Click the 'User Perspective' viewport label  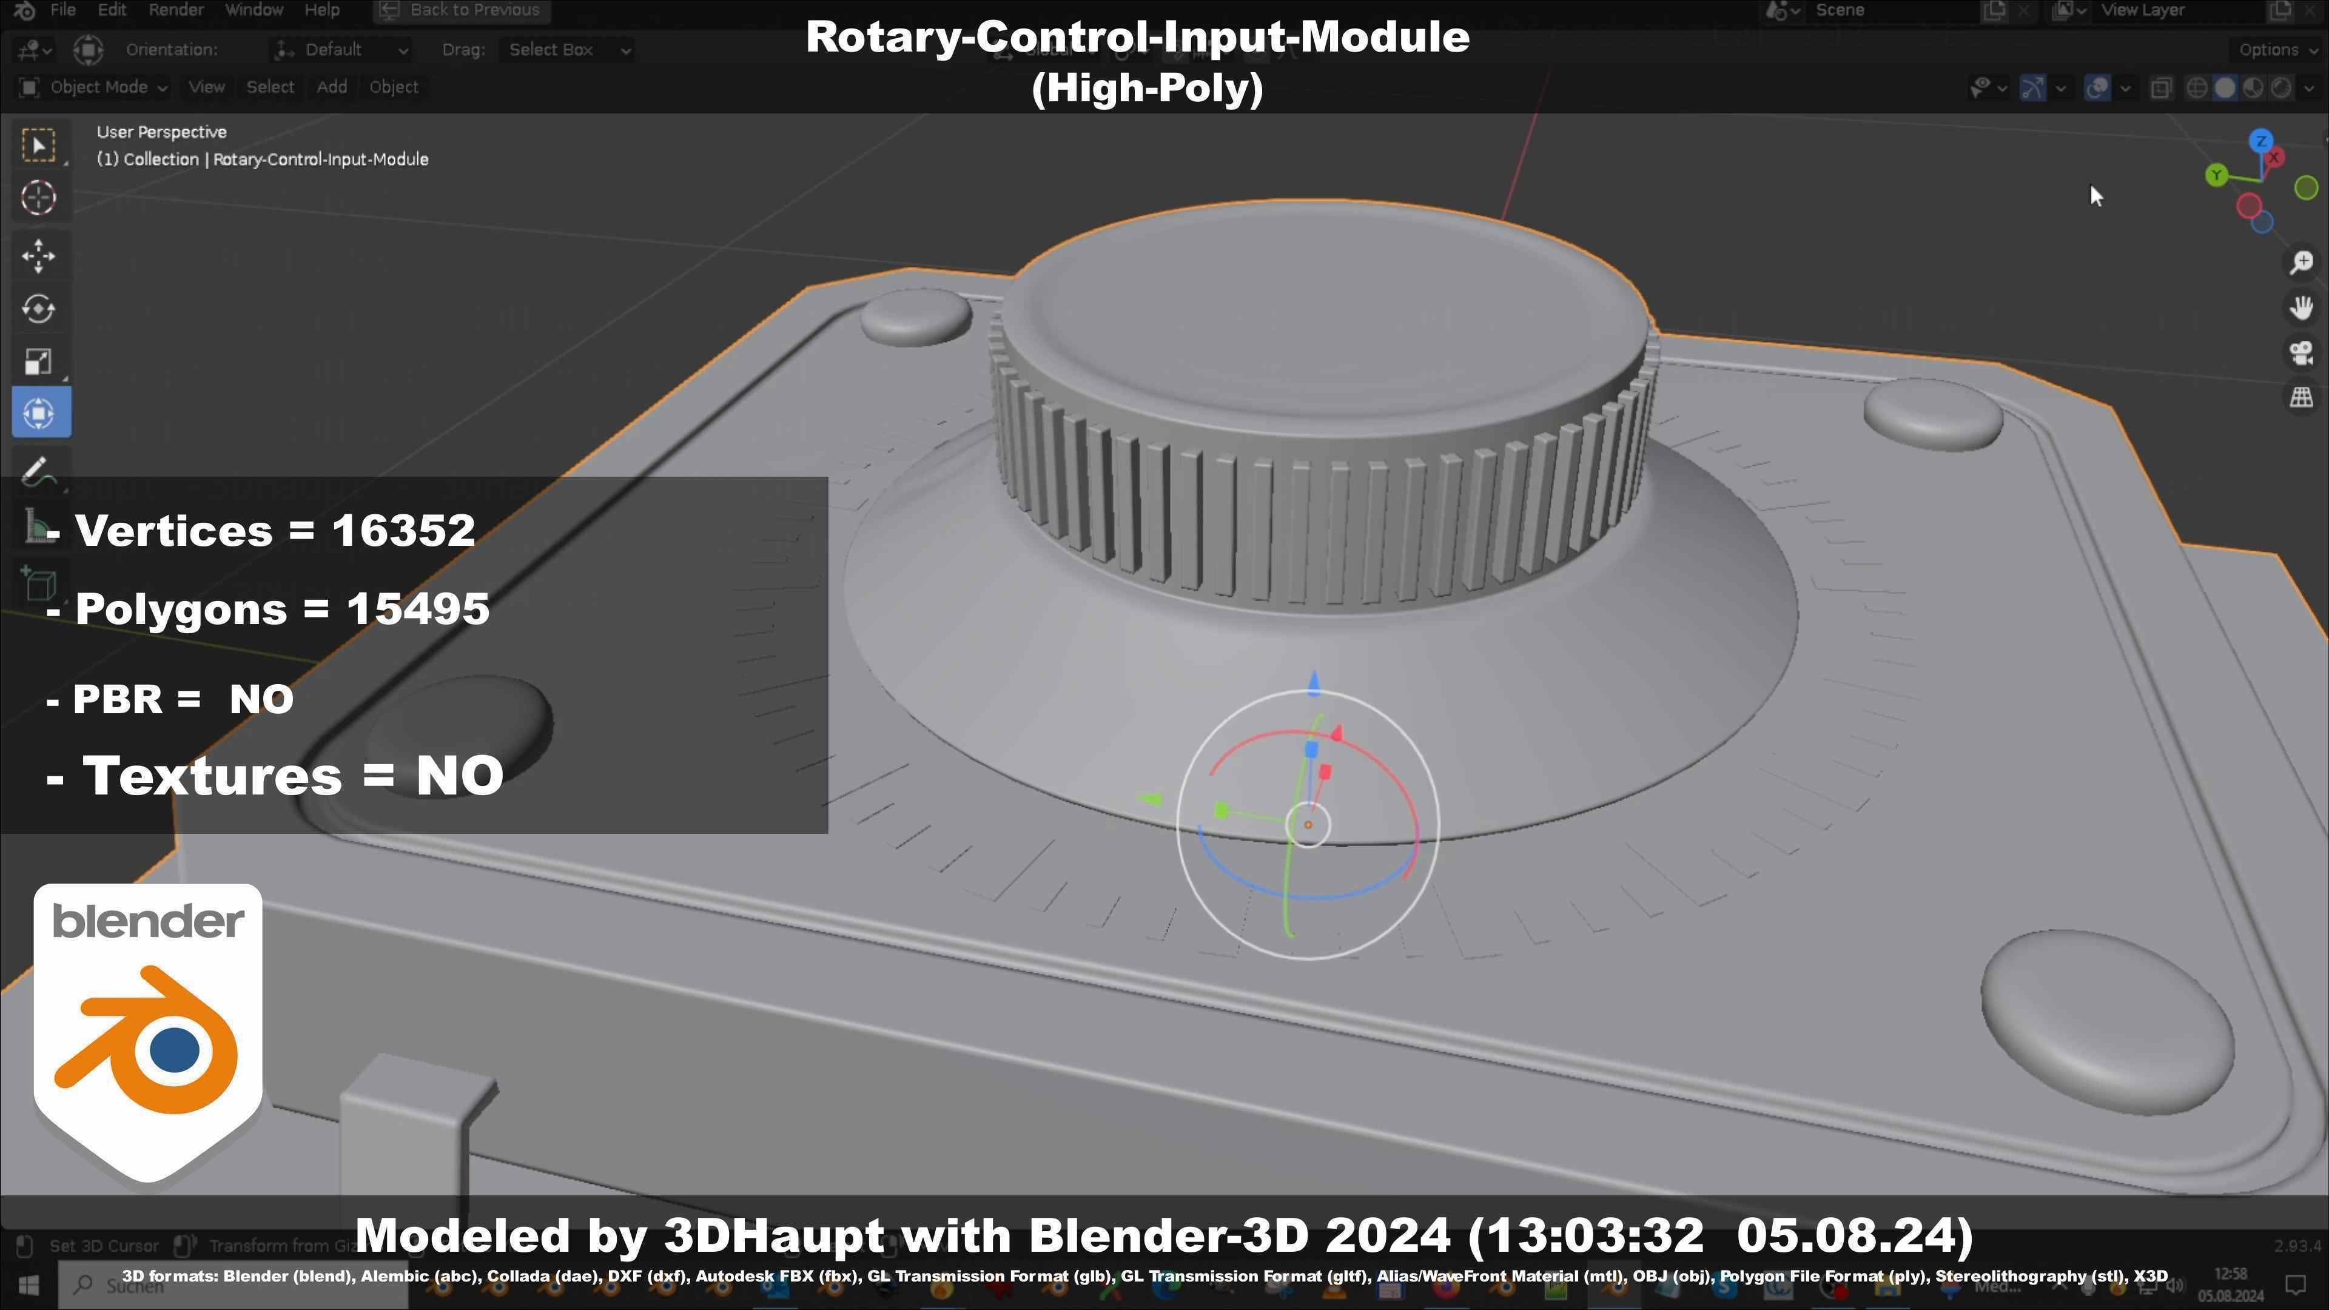(162, 132)
